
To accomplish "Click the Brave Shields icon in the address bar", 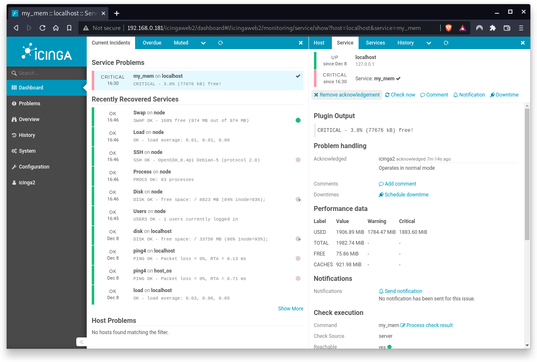I will coord(448,28).
